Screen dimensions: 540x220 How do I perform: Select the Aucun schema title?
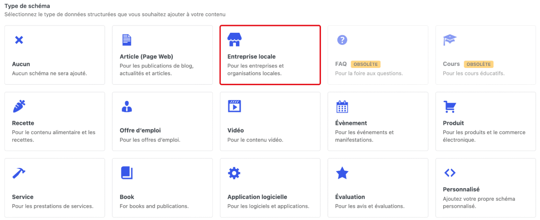point(21,64)
